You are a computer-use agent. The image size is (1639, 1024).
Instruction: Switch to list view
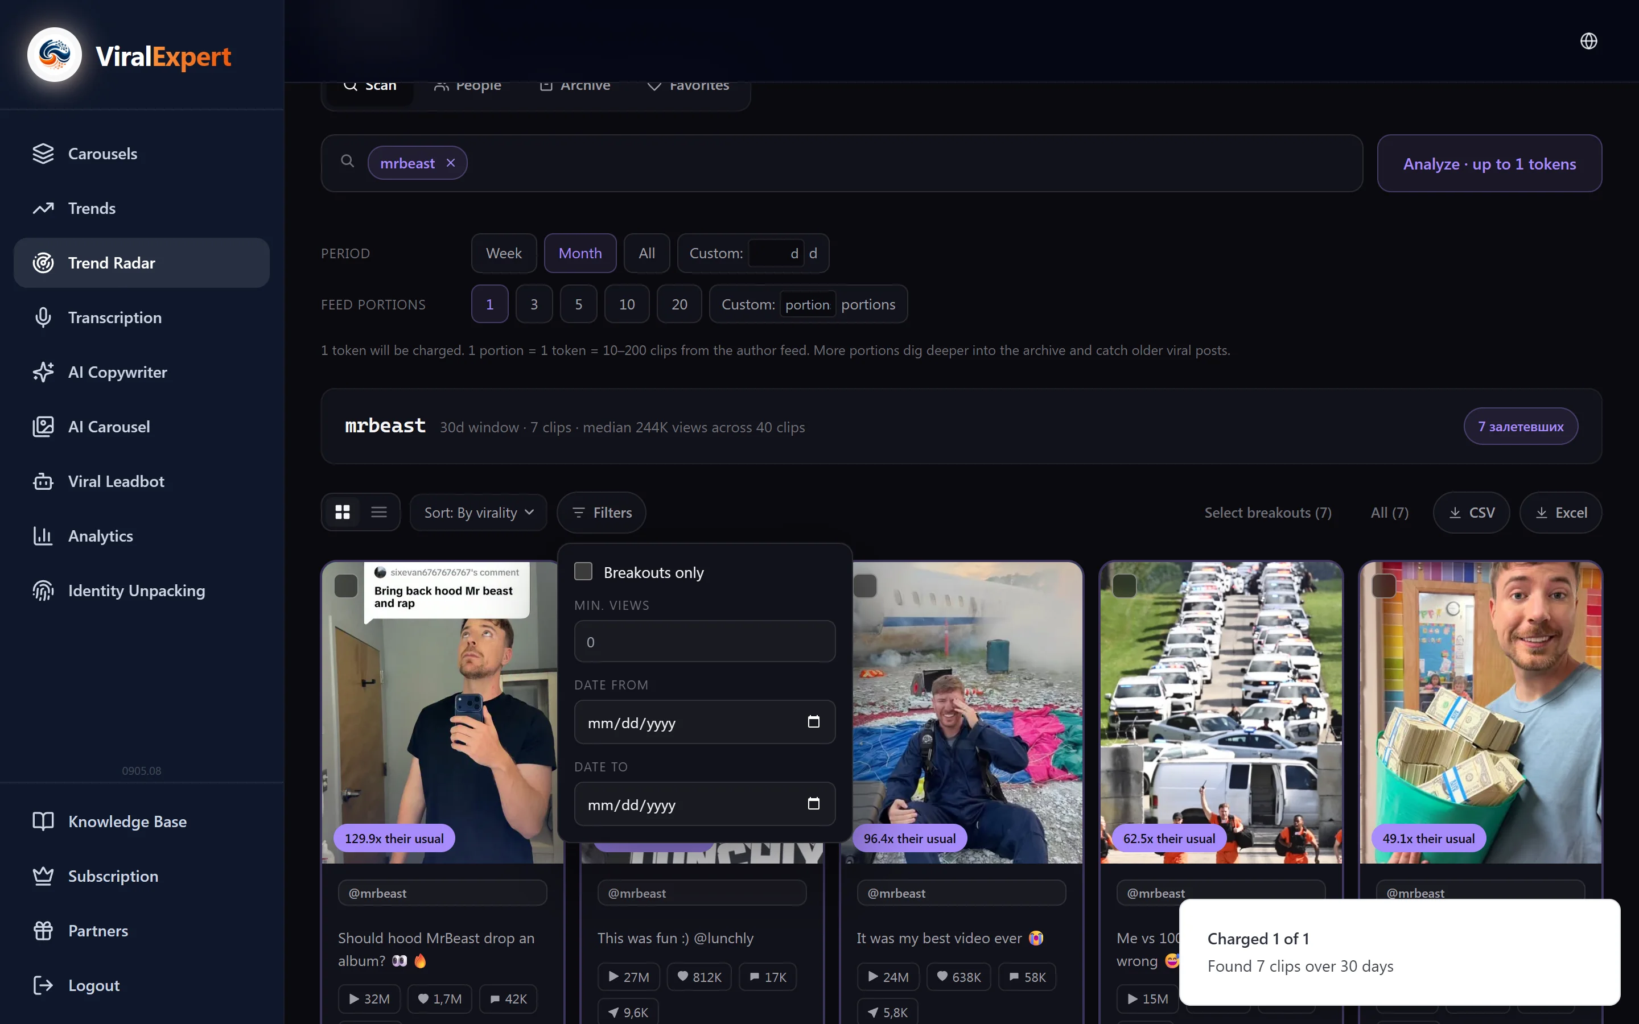point(379,513)
